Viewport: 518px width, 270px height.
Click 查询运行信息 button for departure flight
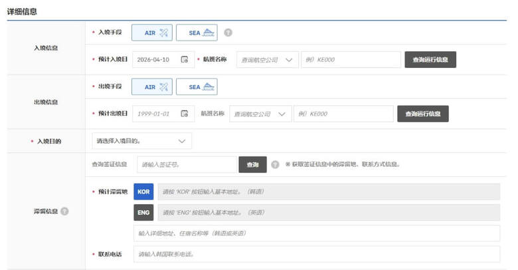pyautogui.click(x=423, y=114)
